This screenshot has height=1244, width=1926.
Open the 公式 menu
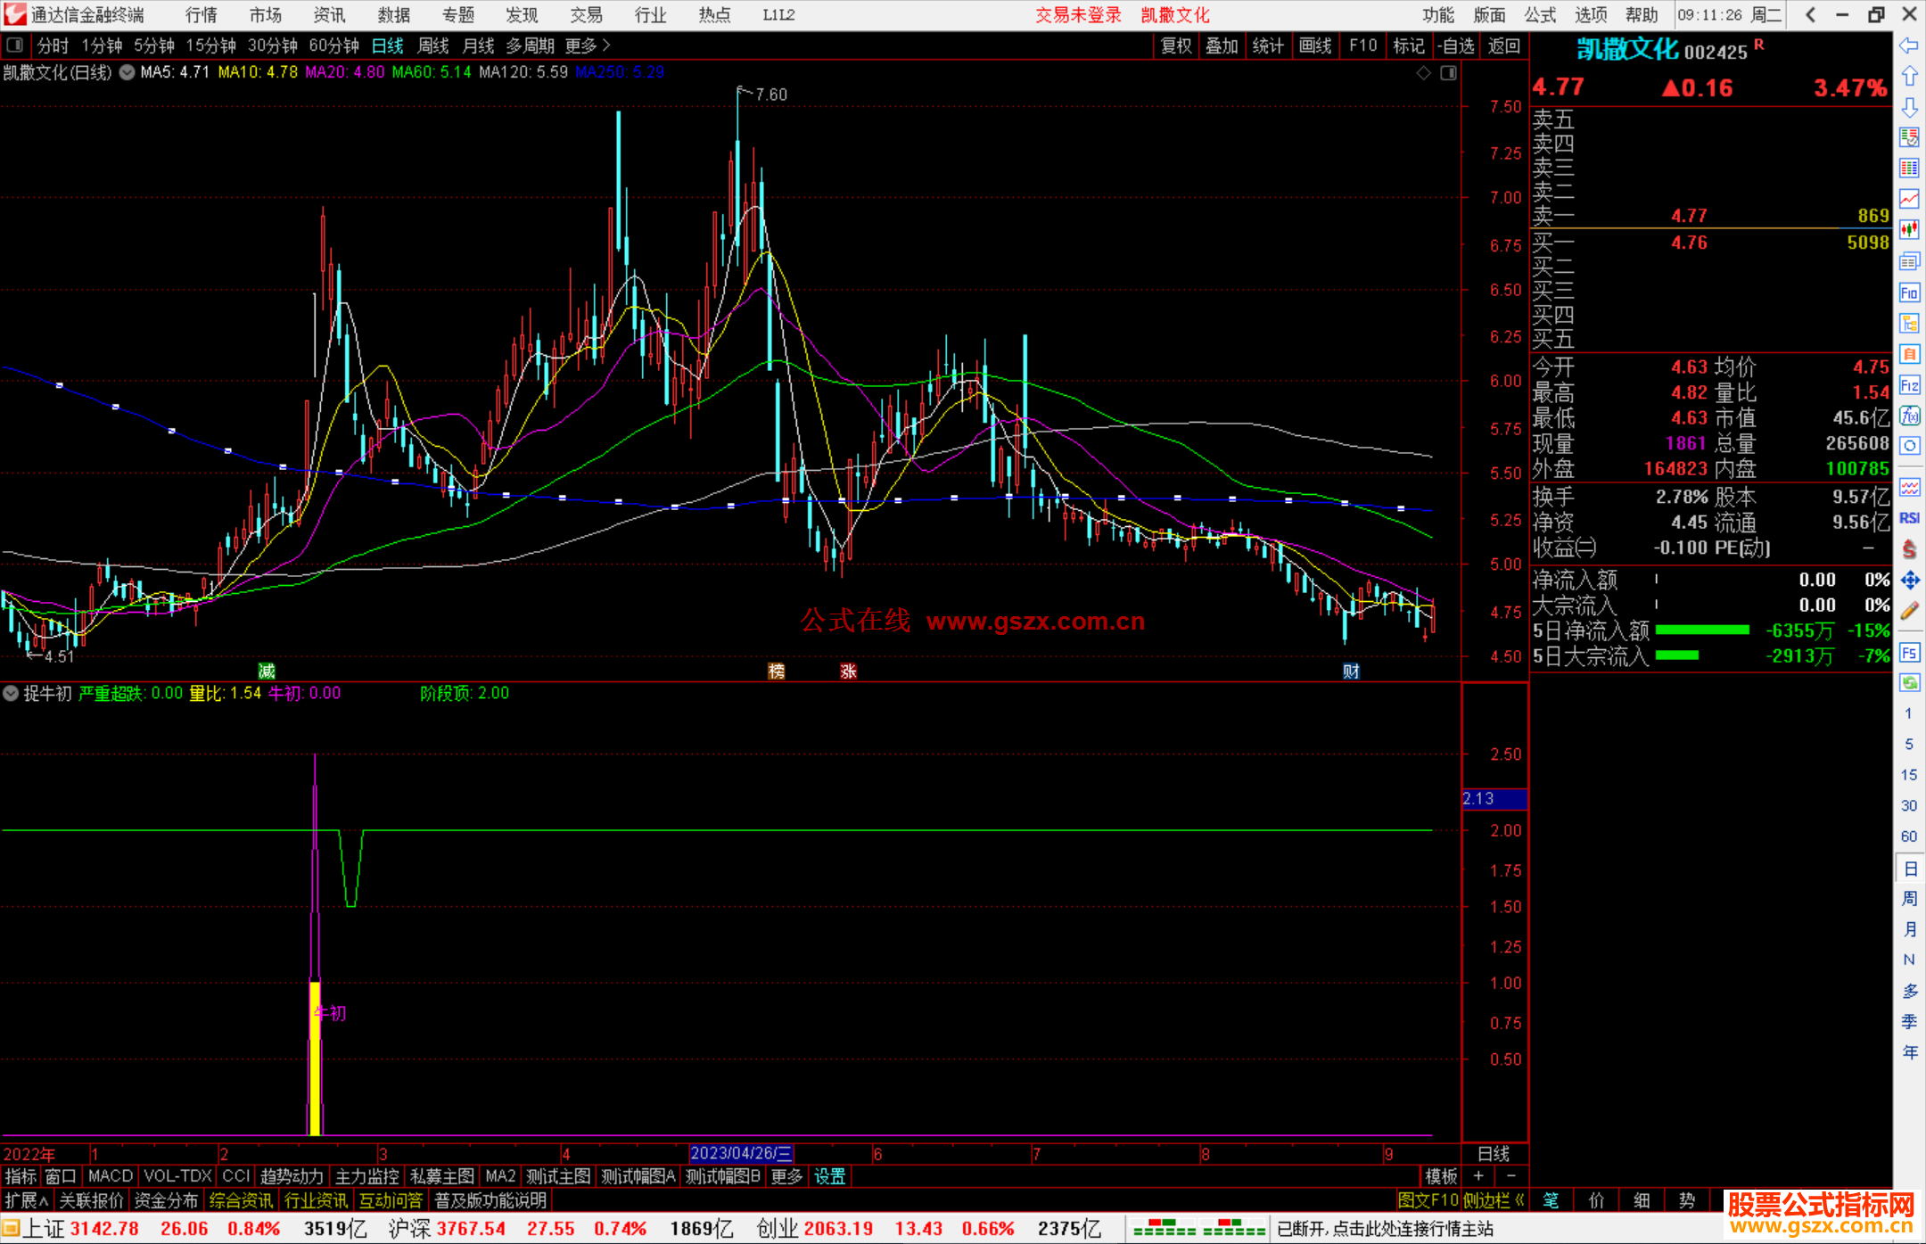pos(1539,15)
